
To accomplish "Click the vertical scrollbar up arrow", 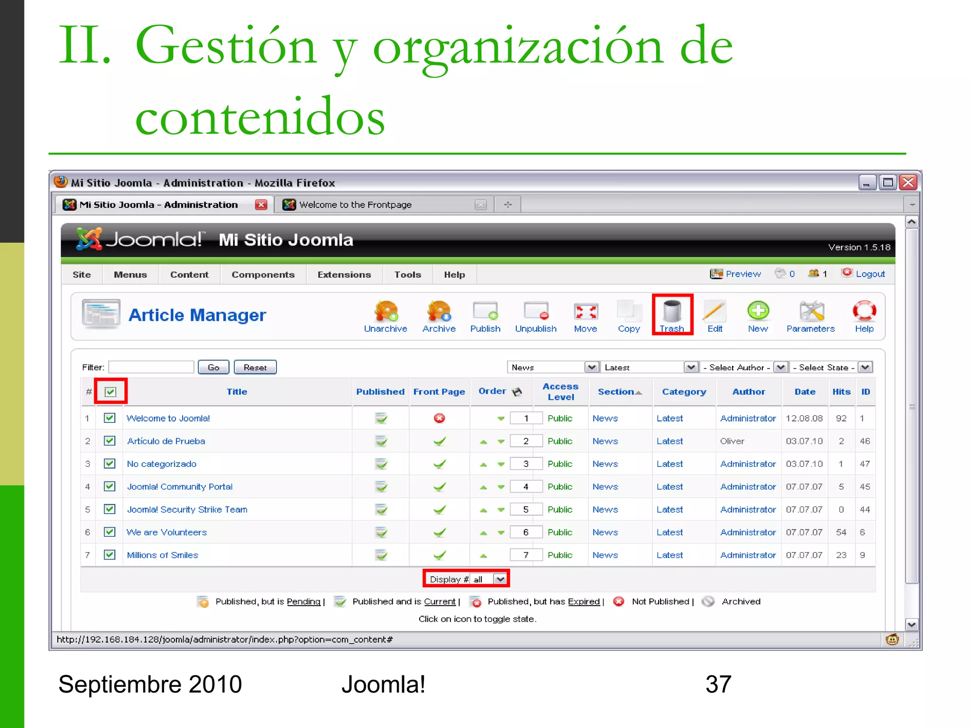I will click(x=912, y=222).
